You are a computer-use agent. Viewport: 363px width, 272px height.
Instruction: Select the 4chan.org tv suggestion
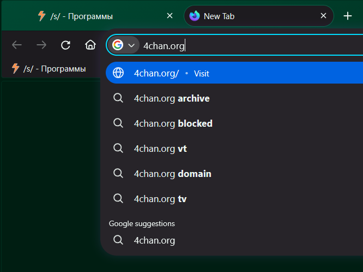tap(234, 199)
